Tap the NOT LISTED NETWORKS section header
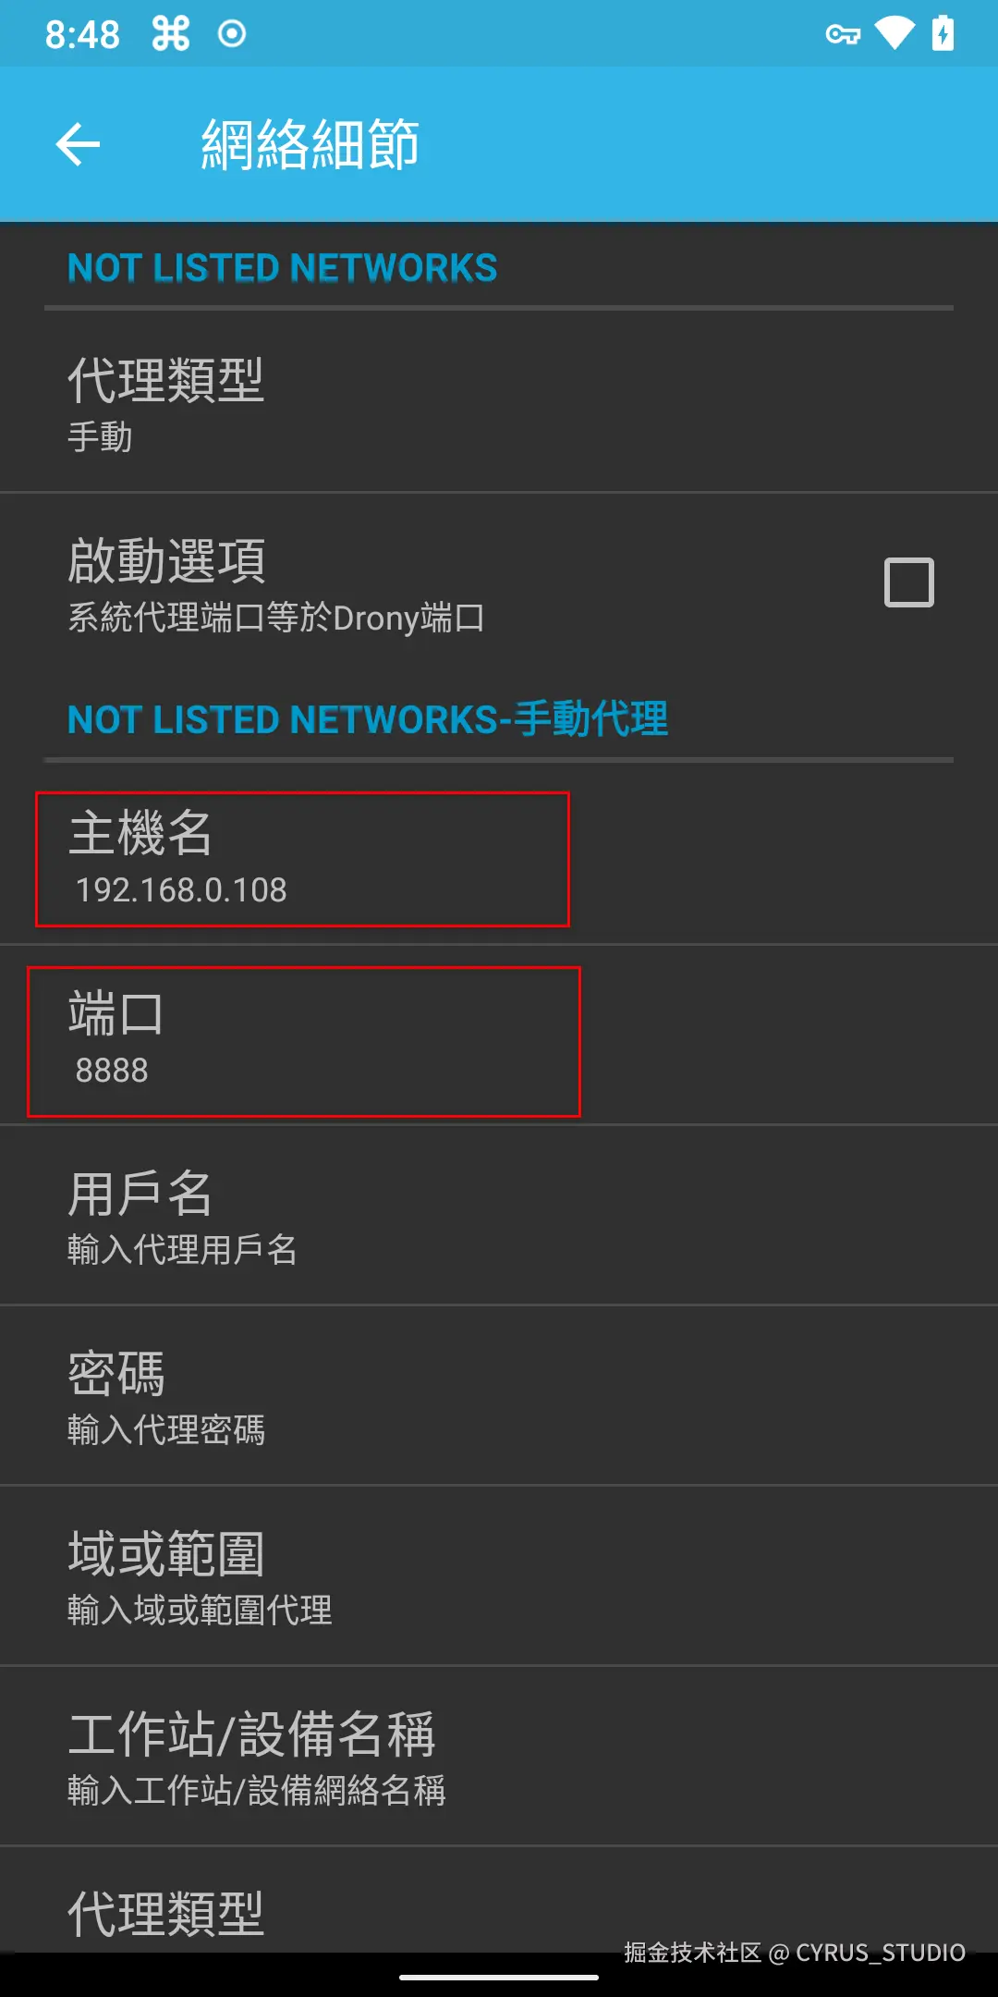Viewport: 998px width, 1997px height. coord(283,268)
